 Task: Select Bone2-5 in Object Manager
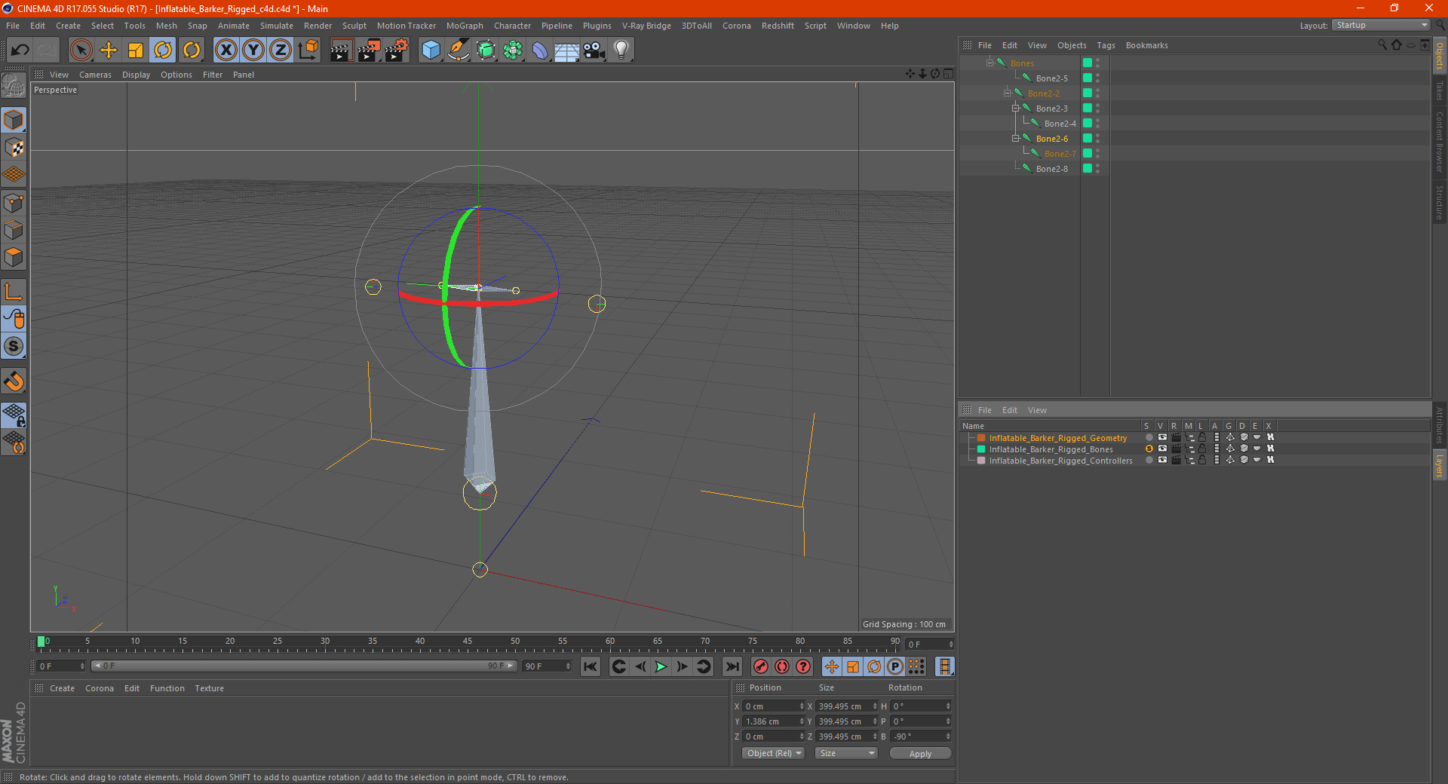[1051, 78]
